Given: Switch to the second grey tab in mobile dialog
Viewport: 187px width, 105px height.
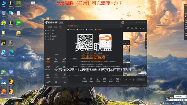Looking at the screenshot, I should pyautogui.click(x=76, y=26).
